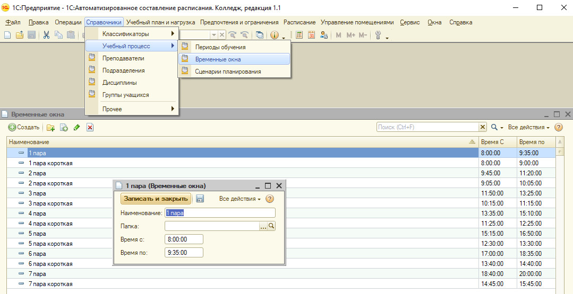Click Create by copying icon in list toolbar
The width and height of the screenshot is (573, 294).
coord(64,128)
